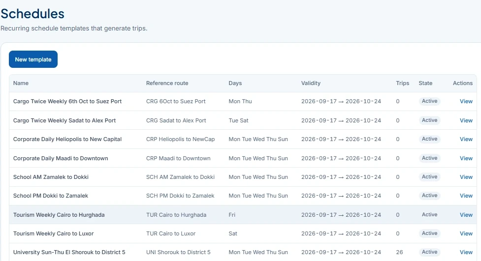View Tourism Weekly Cairo to Hurghada template

point(466,215)
